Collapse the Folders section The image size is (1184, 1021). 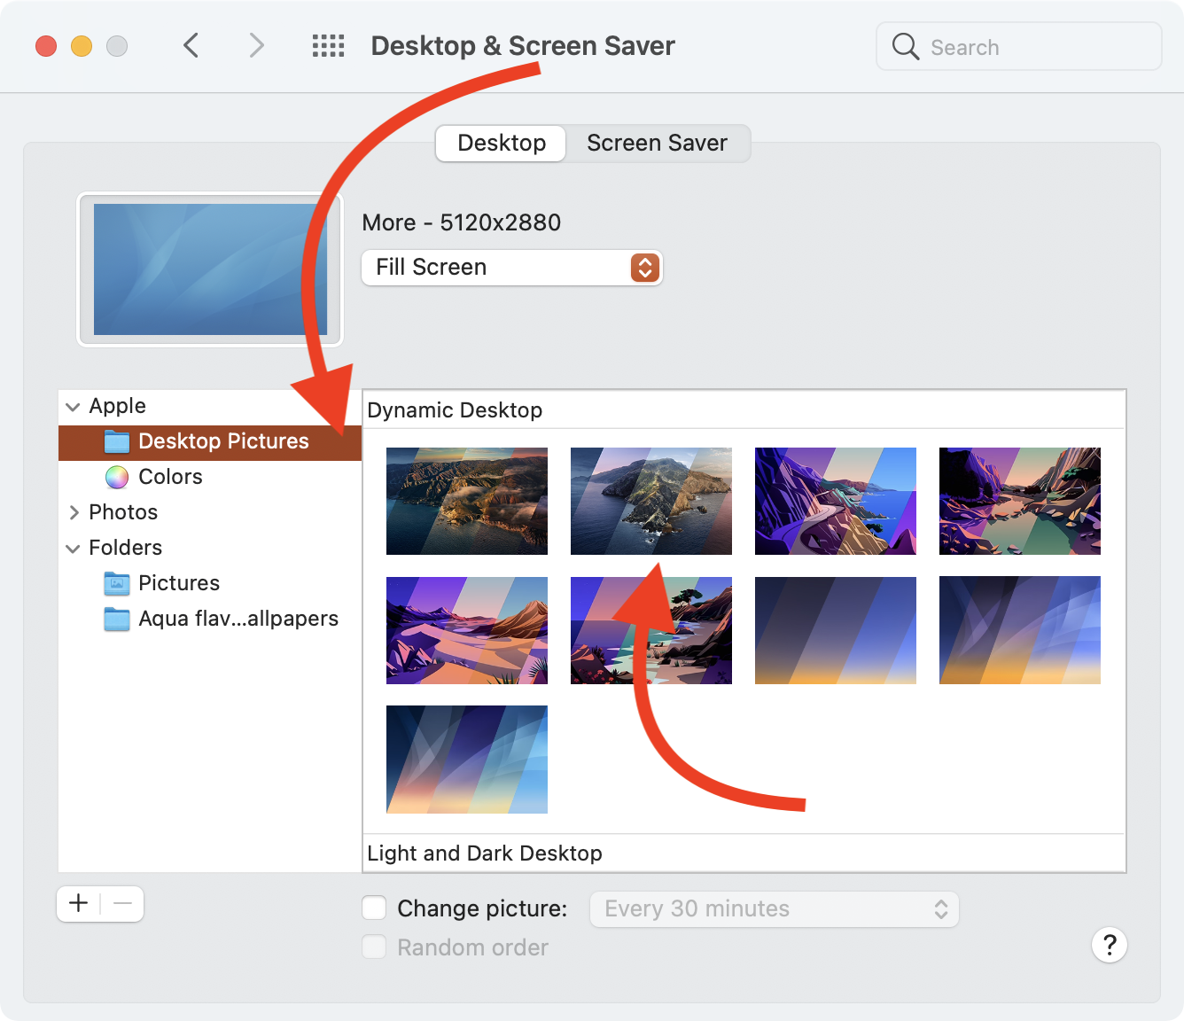73,549
